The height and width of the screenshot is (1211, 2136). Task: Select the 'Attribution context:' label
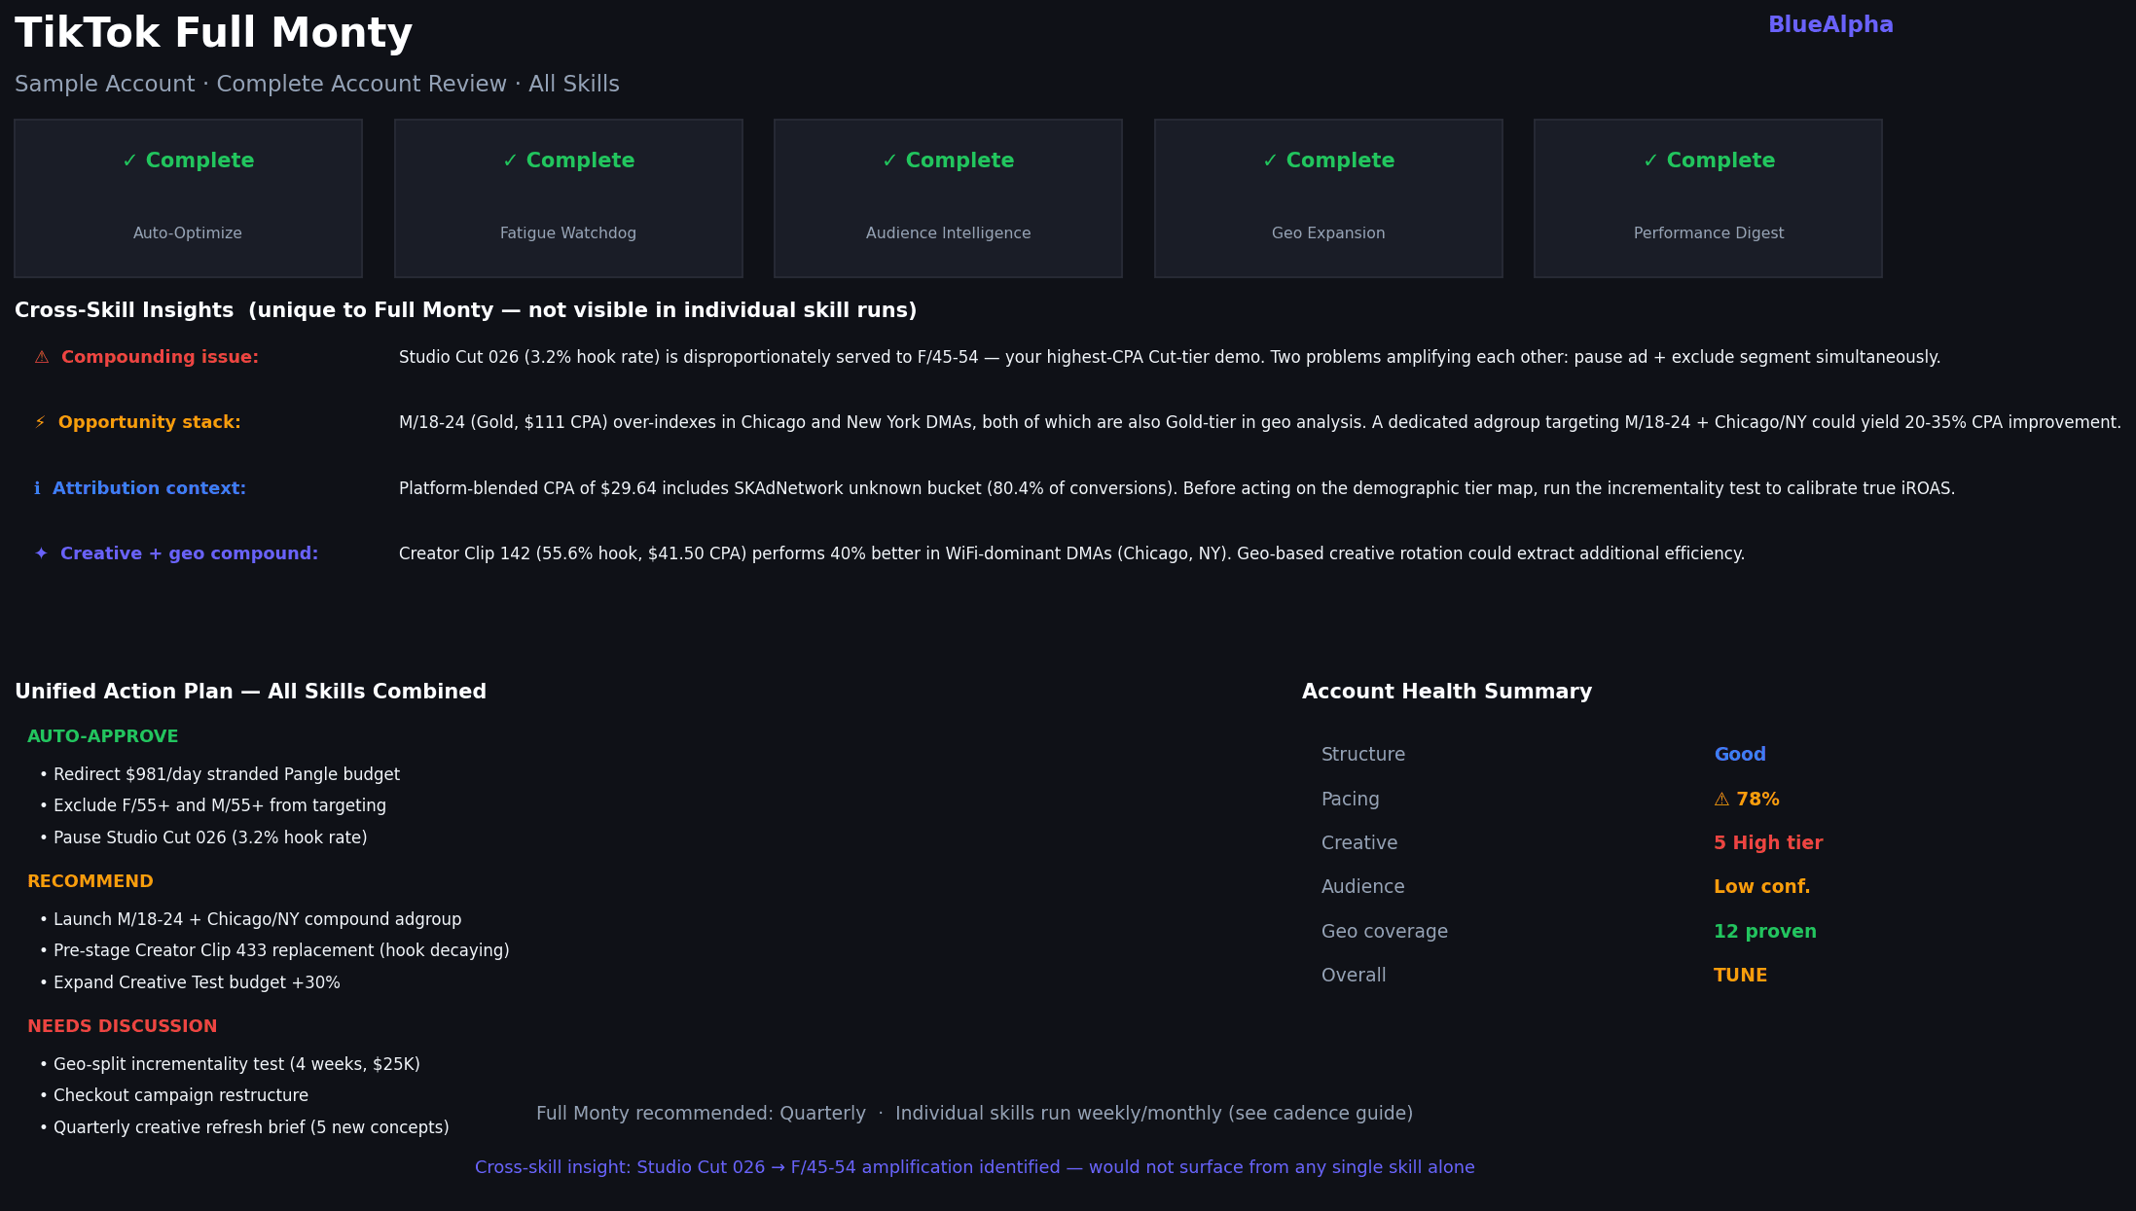point(149,488)
